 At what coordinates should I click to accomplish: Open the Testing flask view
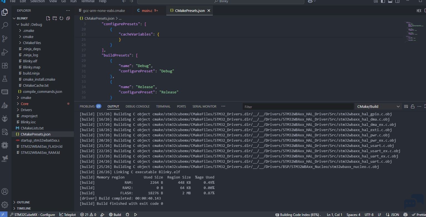(x=5, y=79)
